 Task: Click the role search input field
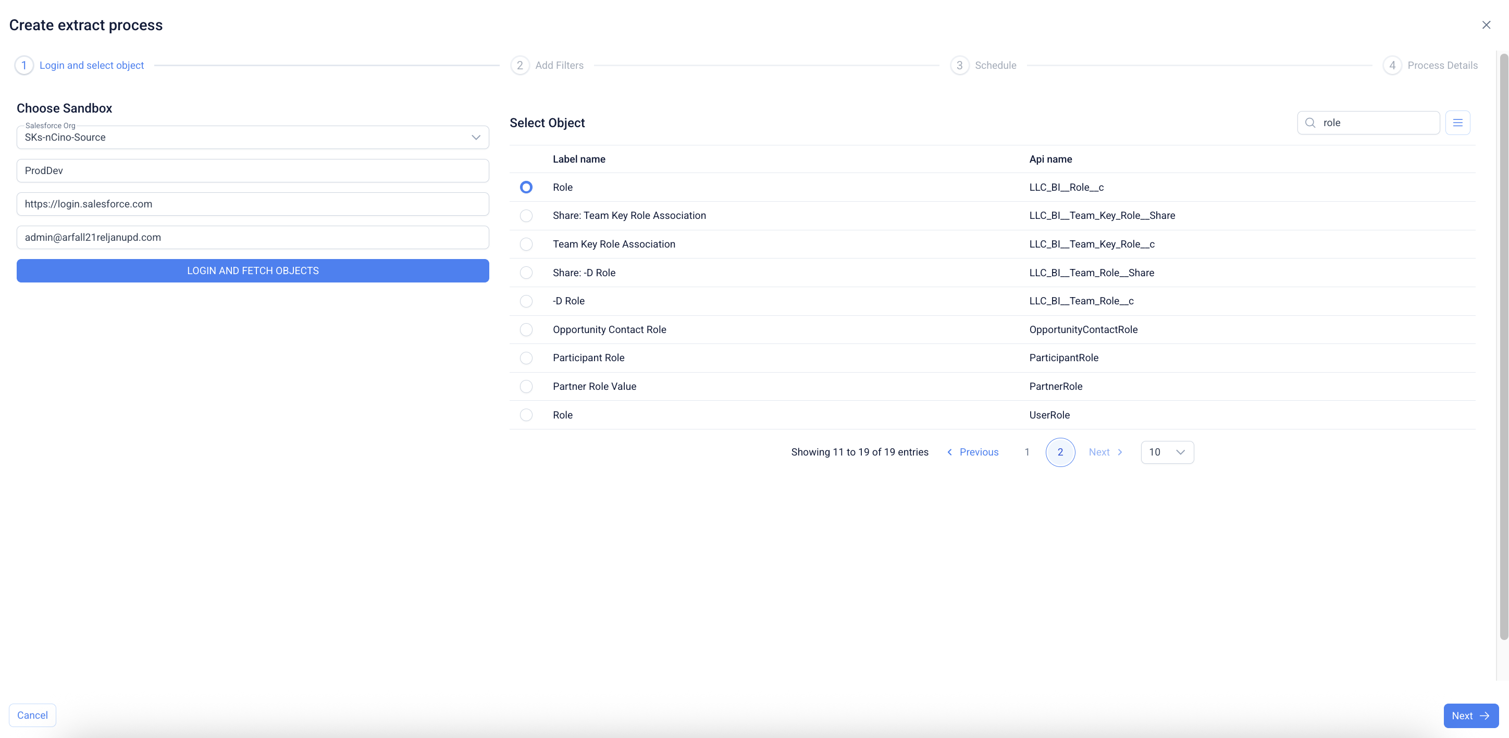pos(1377,122)
